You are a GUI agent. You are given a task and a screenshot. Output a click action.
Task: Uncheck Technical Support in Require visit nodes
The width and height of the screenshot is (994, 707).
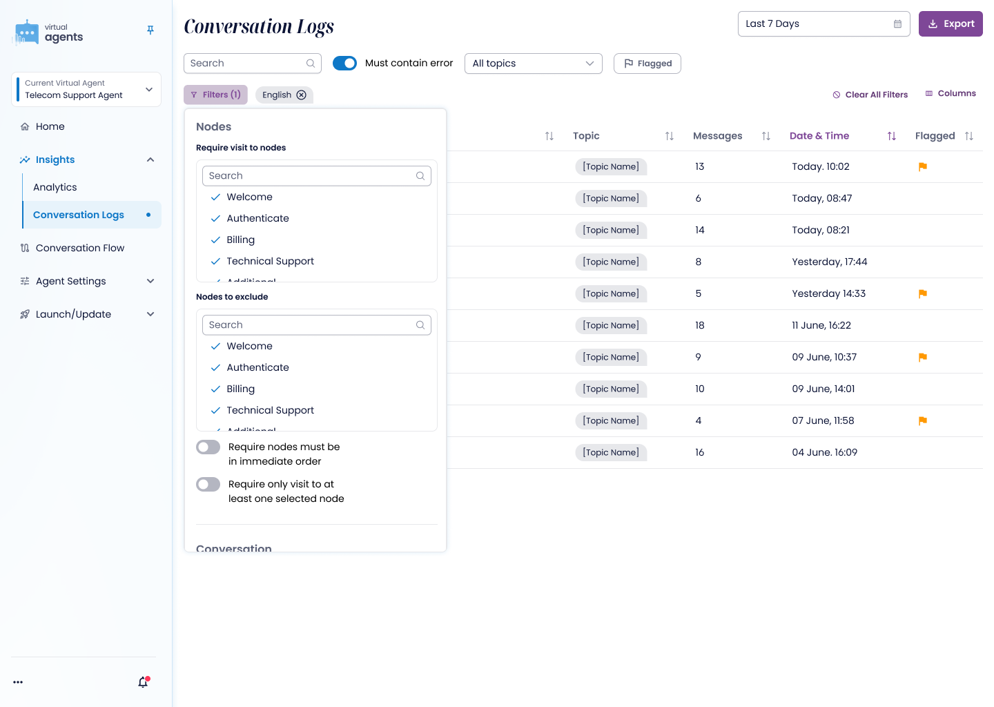pyautogui.click(x=215, y=262)
